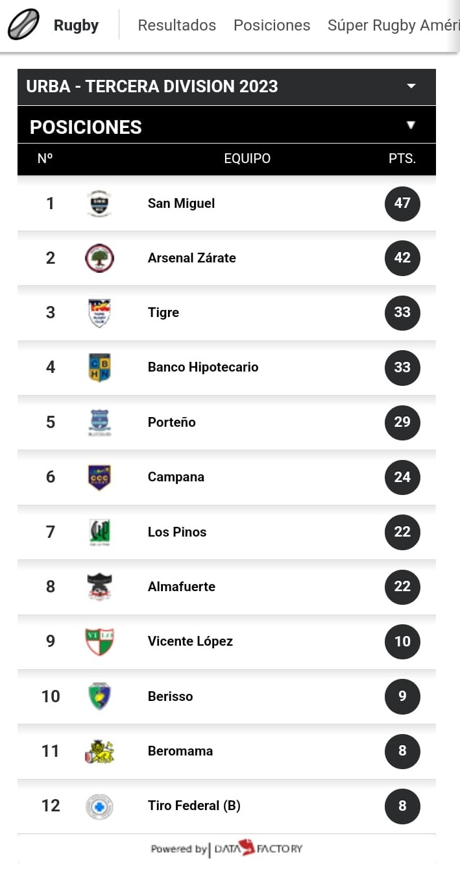Image resolution: width=460 pixels, height=877 pixels.
Task: Open the Resultados tab
Action: 176,25
